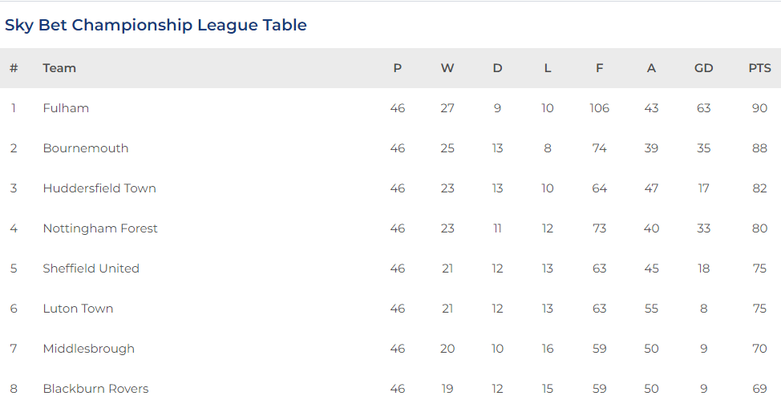This screenshot has width=781, height=404.
Task: Click the PTS column header
Action: (759, 68)
